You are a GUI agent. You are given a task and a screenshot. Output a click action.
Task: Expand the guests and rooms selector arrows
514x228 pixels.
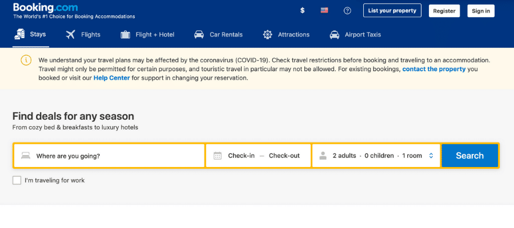[431, 156]
